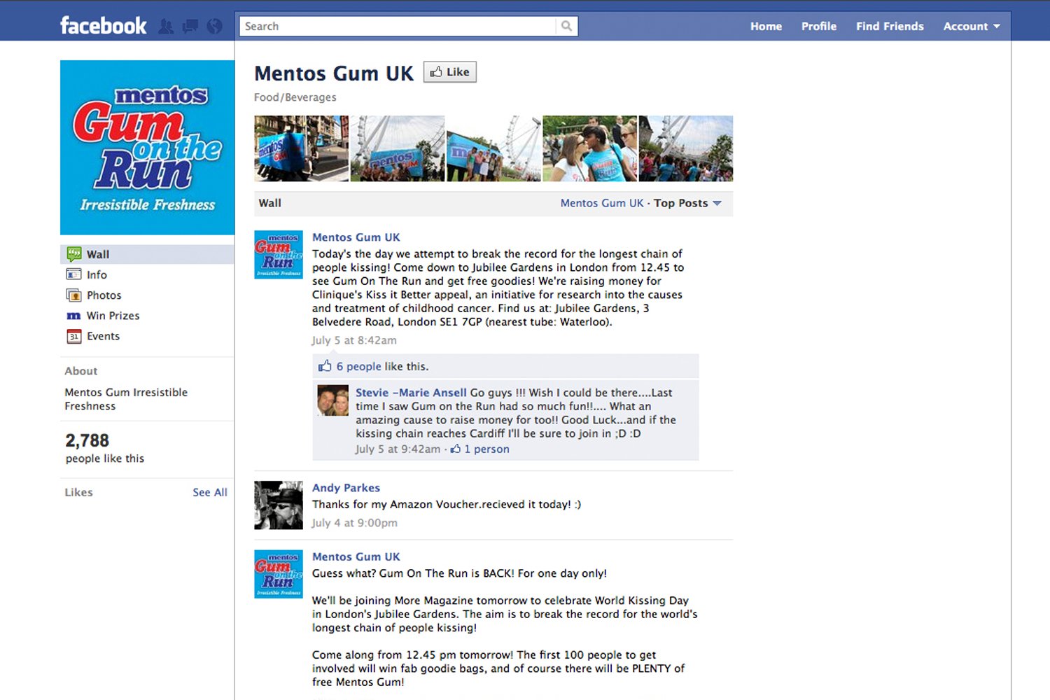Open fifth photo thumbnail of the crowd
Image resolution: width=1050 pixels, height=700 pixels.
tap(686, 148)
